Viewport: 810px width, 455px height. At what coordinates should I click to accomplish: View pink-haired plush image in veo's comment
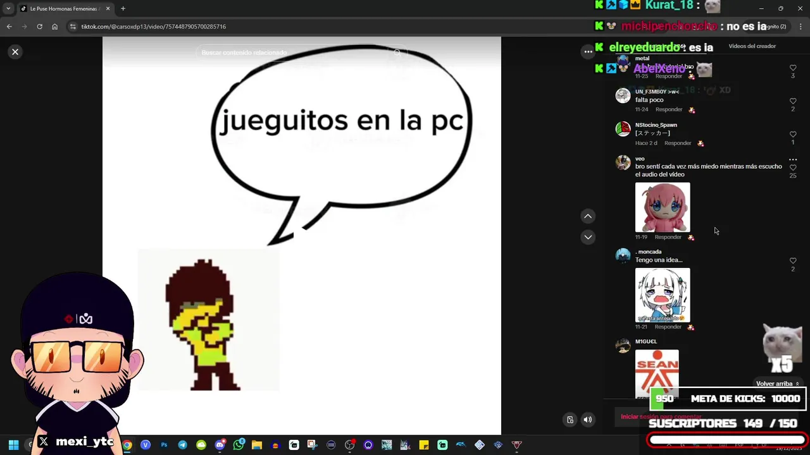coord(663,207)
